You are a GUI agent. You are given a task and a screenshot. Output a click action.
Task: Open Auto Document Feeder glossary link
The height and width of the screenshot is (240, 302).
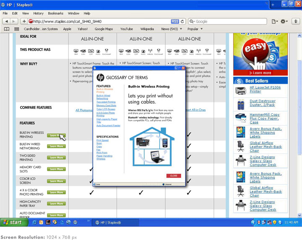109,125
